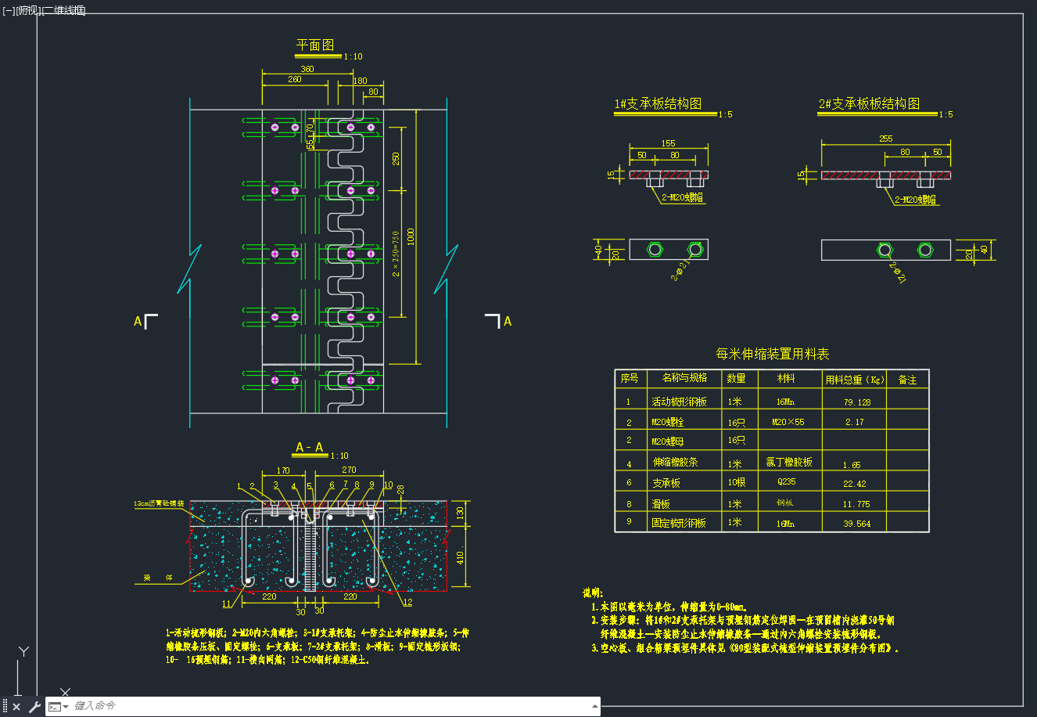This screenshot has width=1037, height=717.
Task: Click the 170 dimension in section A-A
Action: point(283,470)
